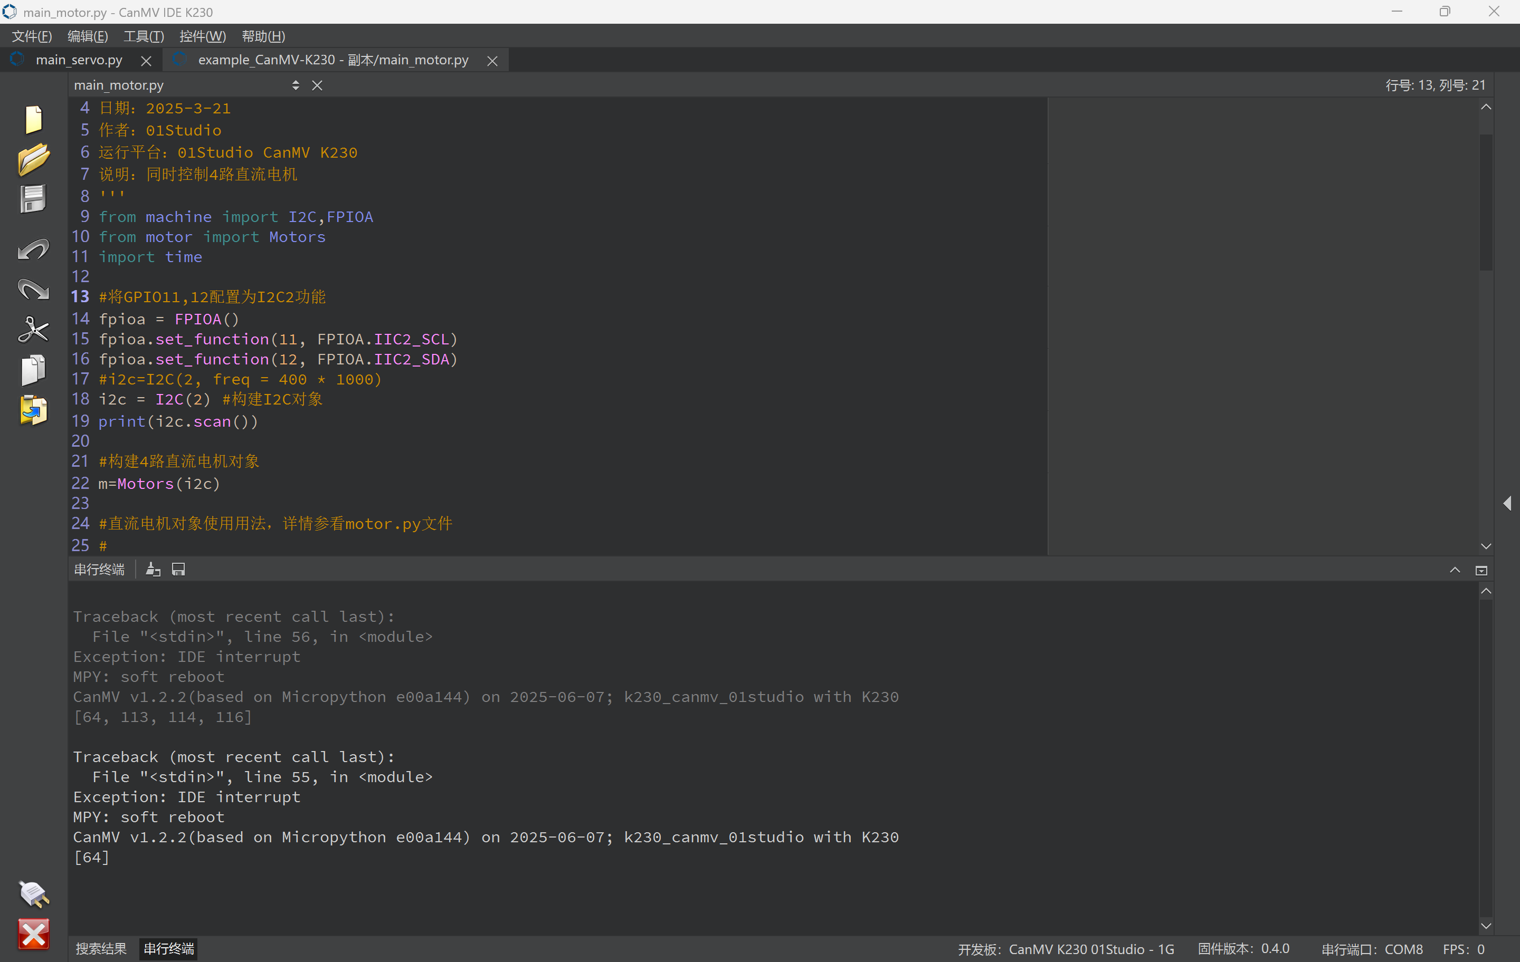Expand the right side panel arrow
1520x962 pixels.
pyautogui.click(x=1507, y=503)
